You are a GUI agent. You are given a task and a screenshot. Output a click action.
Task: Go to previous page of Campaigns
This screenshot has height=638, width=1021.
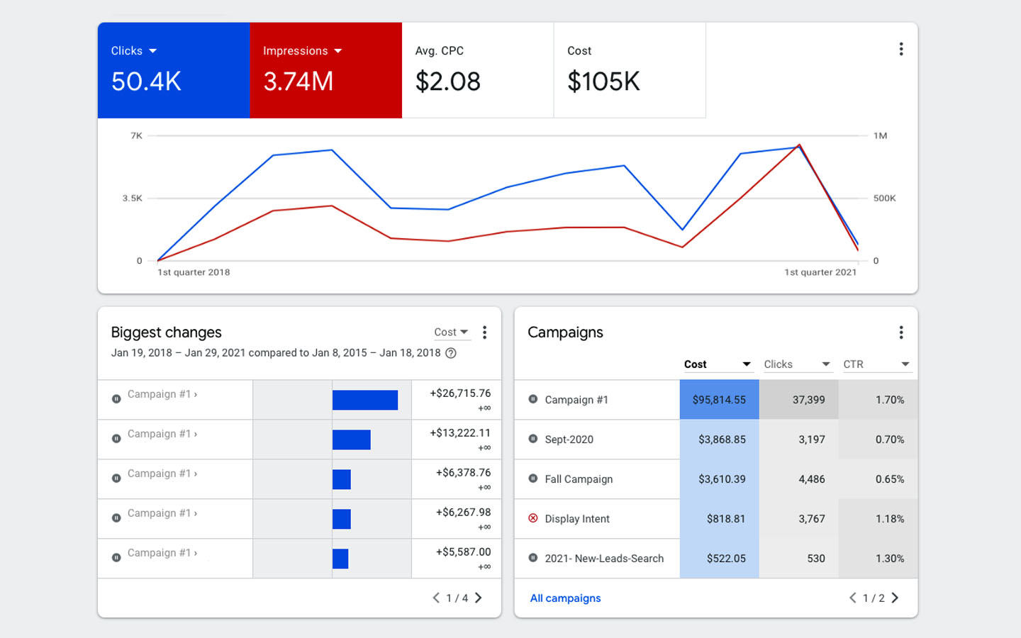[x=852, y=598]
